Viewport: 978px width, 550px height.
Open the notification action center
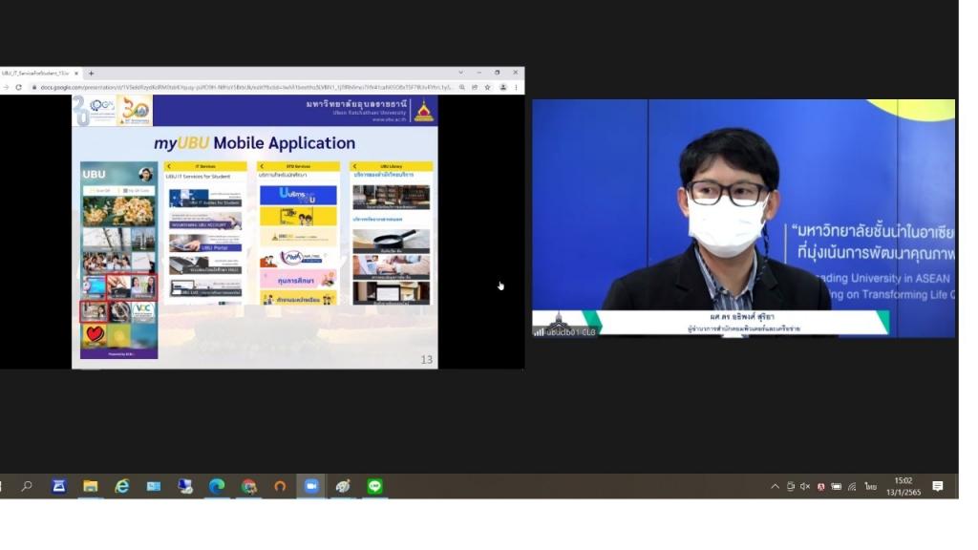938,486
